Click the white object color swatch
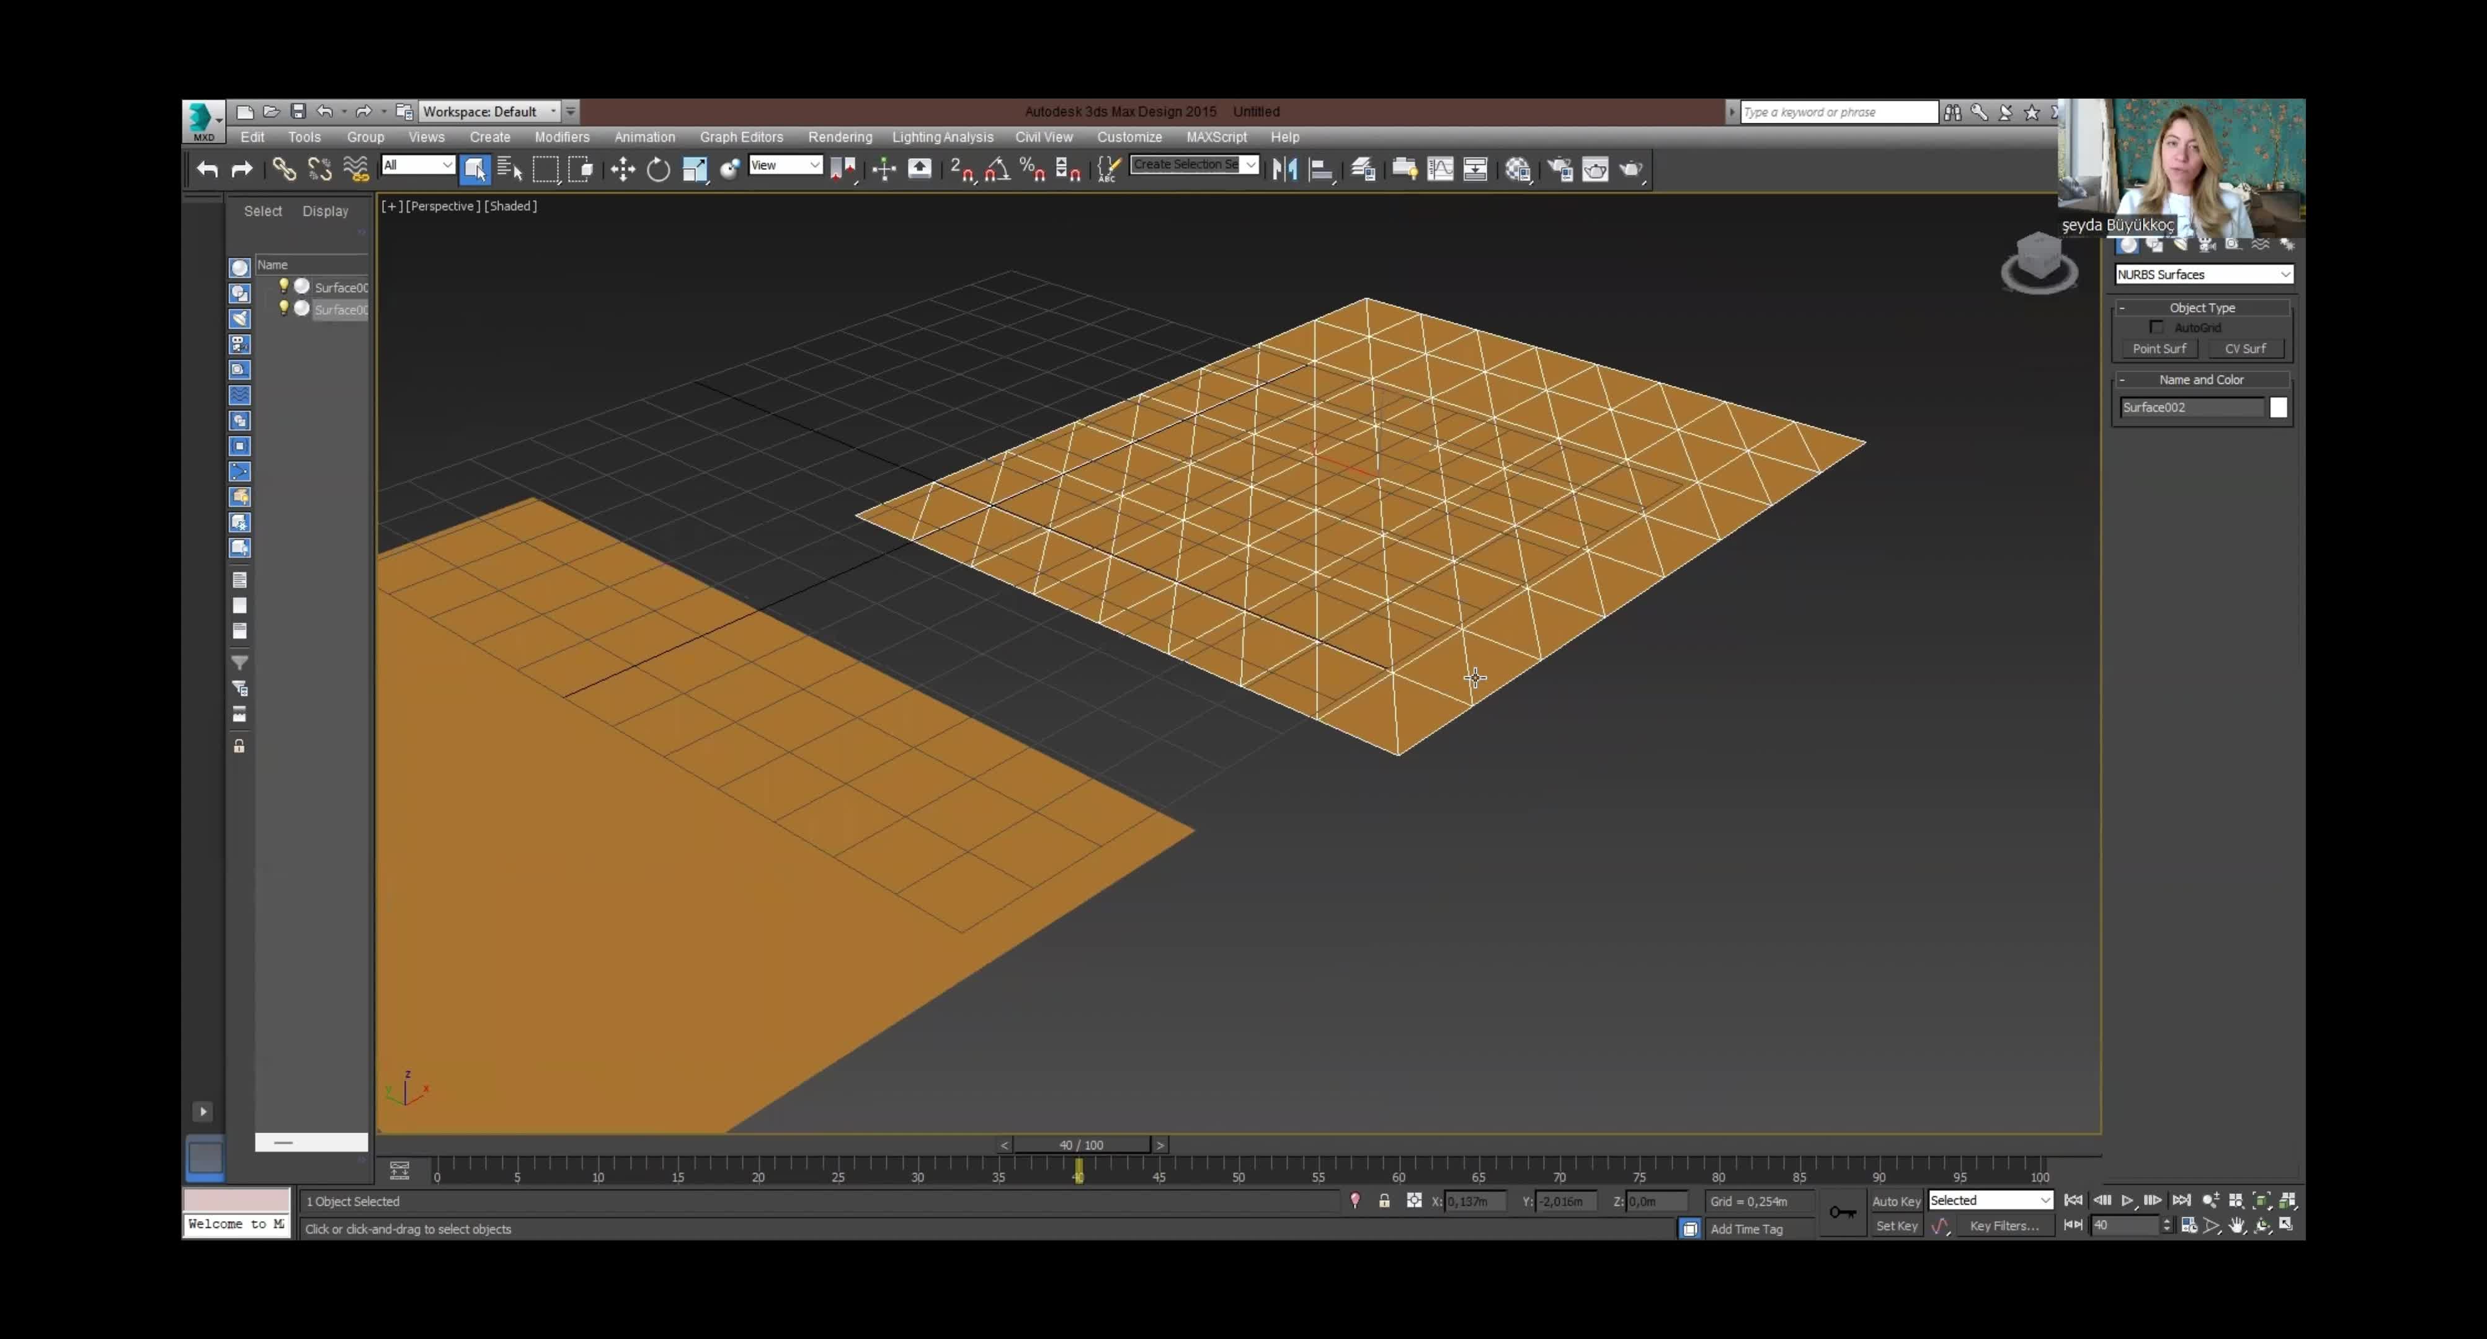2487x1339 pixels. pos(2277,407)
